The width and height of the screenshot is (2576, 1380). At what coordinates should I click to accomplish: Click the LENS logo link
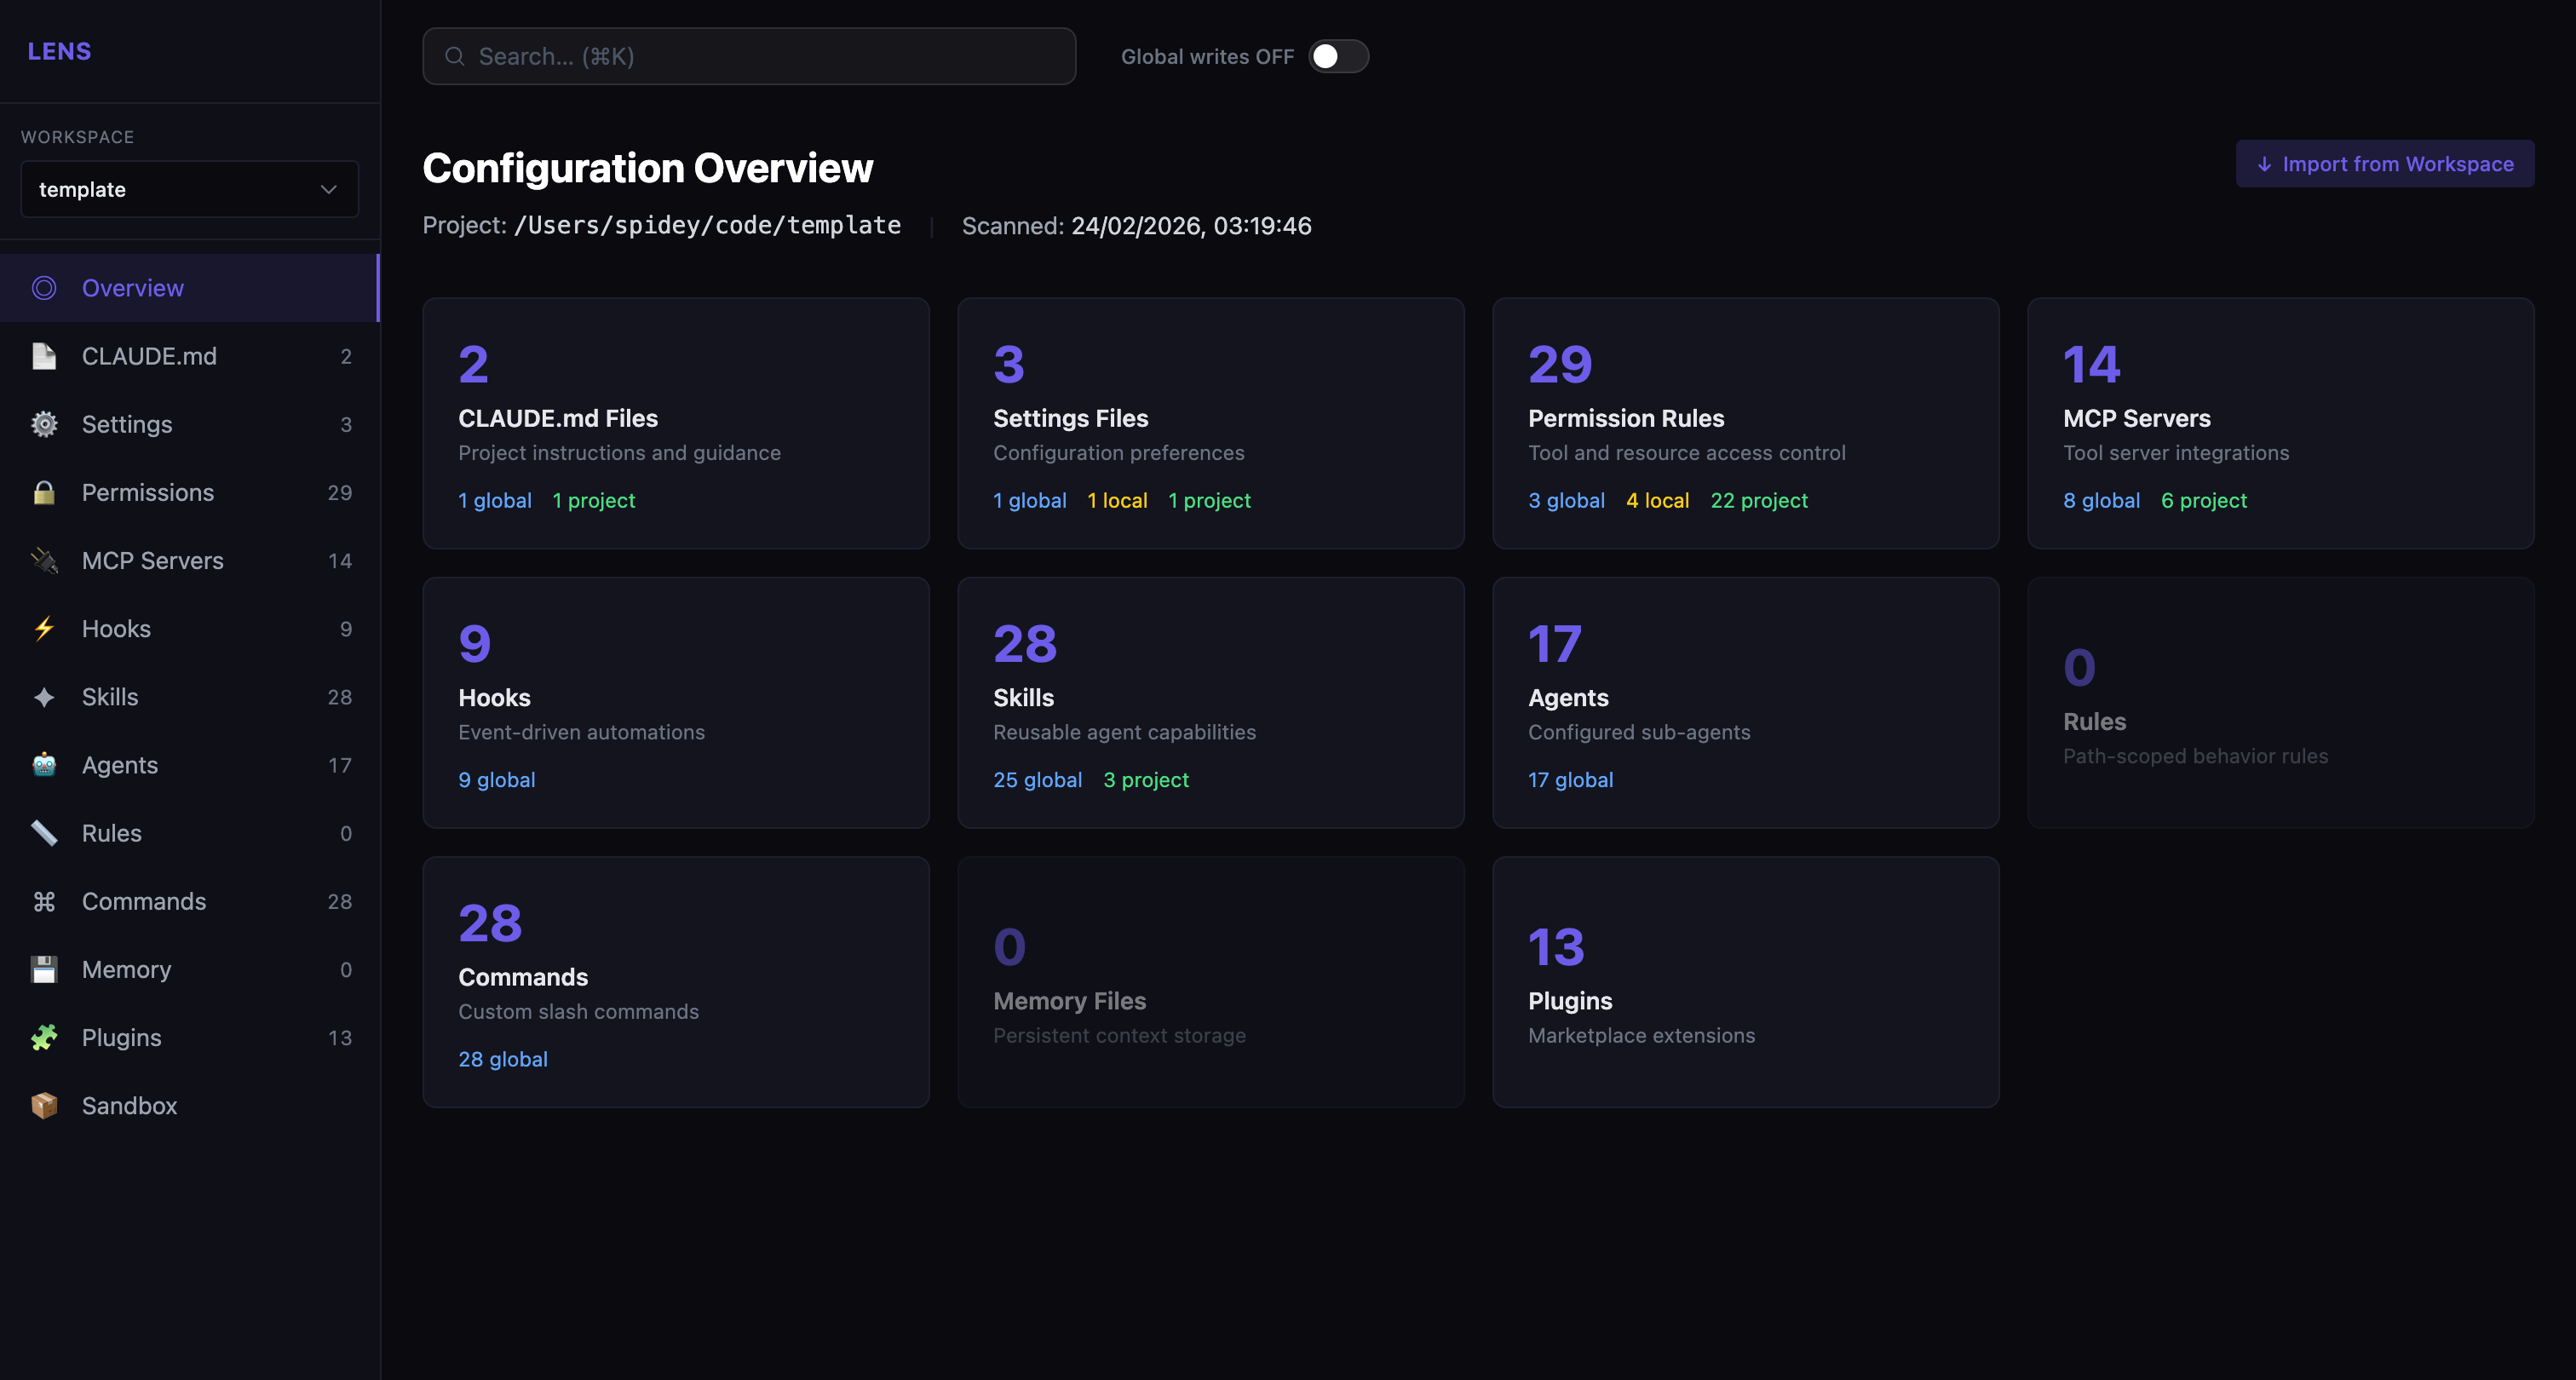[x=59, y=51]
